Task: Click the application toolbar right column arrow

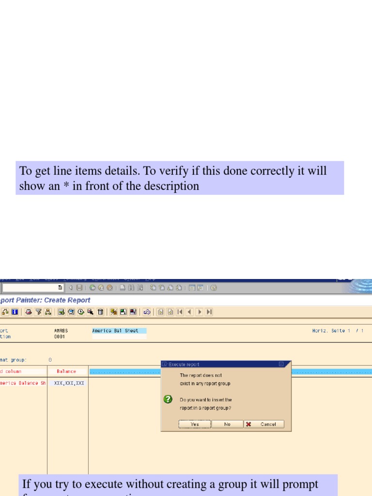Action: (199, 312)
